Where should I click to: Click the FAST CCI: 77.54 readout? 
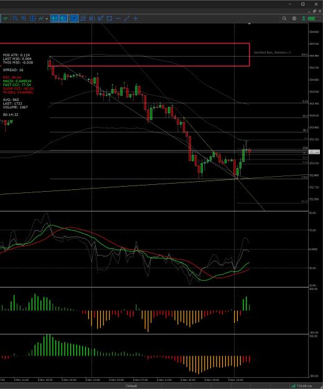[17, 85]
